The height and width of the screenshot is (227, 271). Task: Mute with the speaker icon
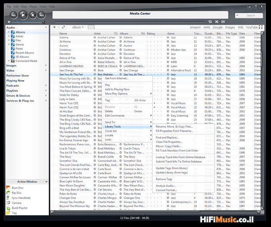[9, 22]
